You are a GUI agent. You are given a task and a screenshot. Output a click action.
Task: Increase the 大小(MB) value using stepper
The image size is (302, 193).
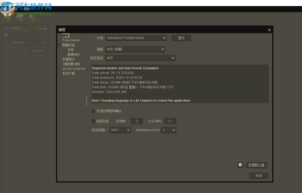point(175,120)
